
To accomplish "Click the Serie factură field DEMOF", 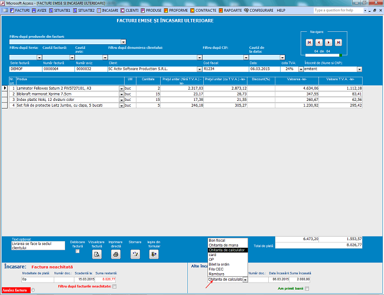I will coord(26,69).
